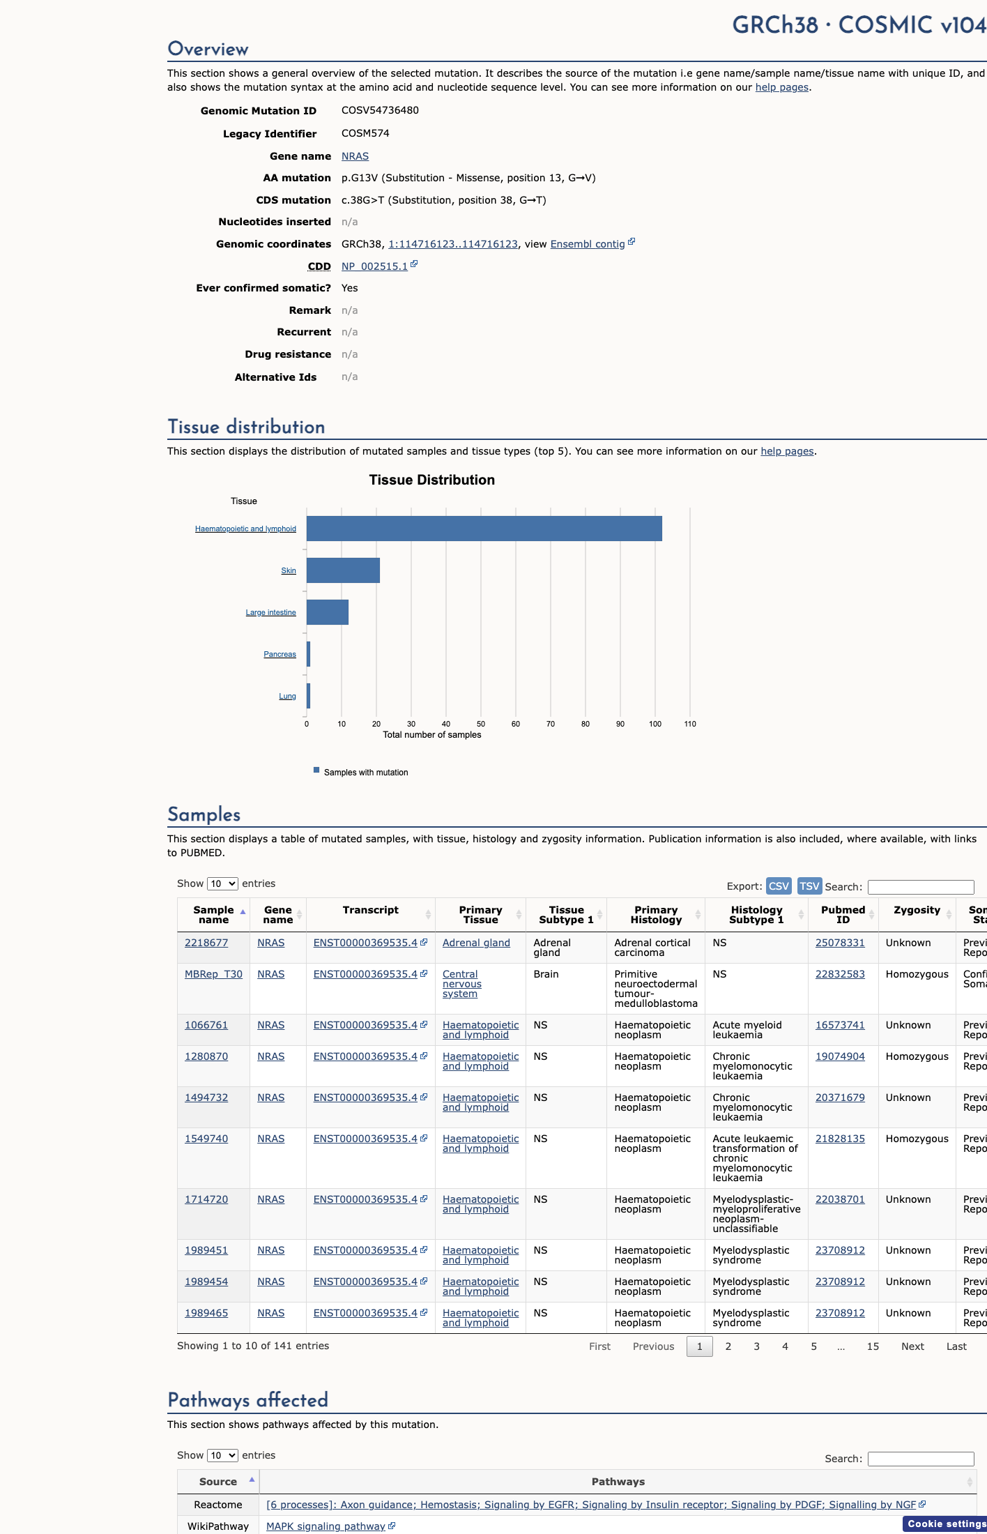Click external icon of transcript in row MBRep_T30
The width and height of the screenshot is (987, 1534).
(424, 973)
